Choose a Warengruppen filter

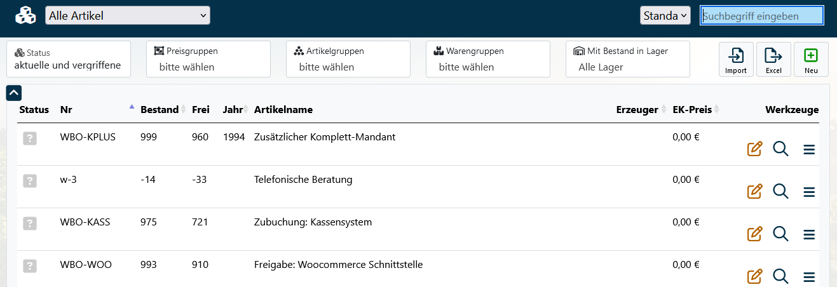click(488, 60)
